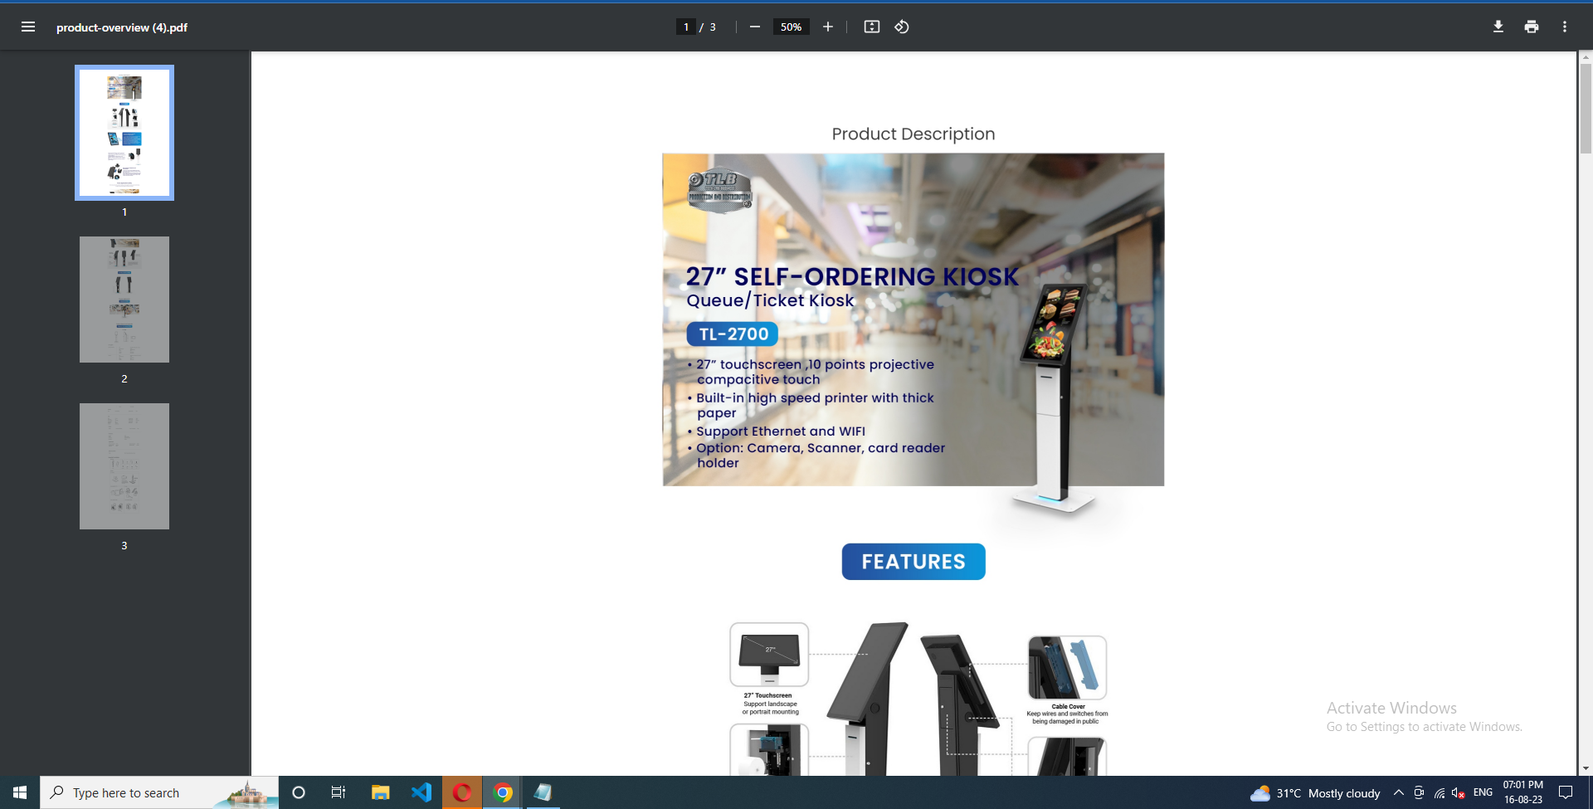Edit the 50% zoom level field
1593x809 pixels.
coord(792,27)
